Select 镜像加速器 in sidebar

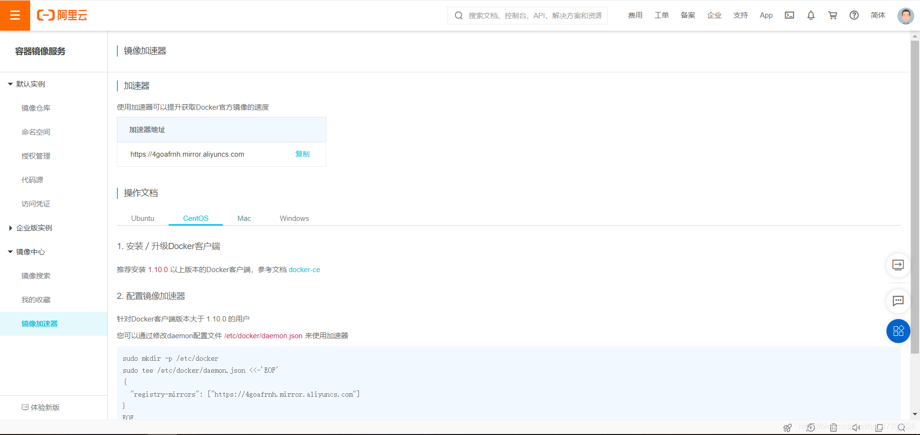click(x=54, y=324)
